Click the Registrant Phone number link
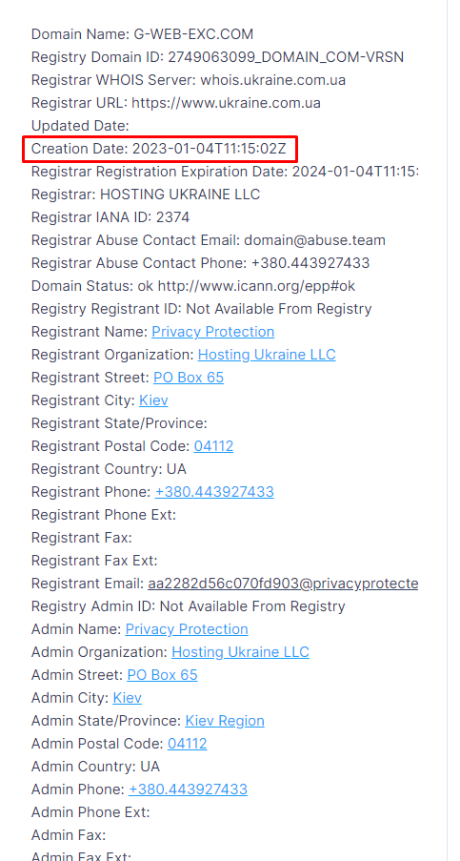The image size is (460, 861). click(214, 491)
